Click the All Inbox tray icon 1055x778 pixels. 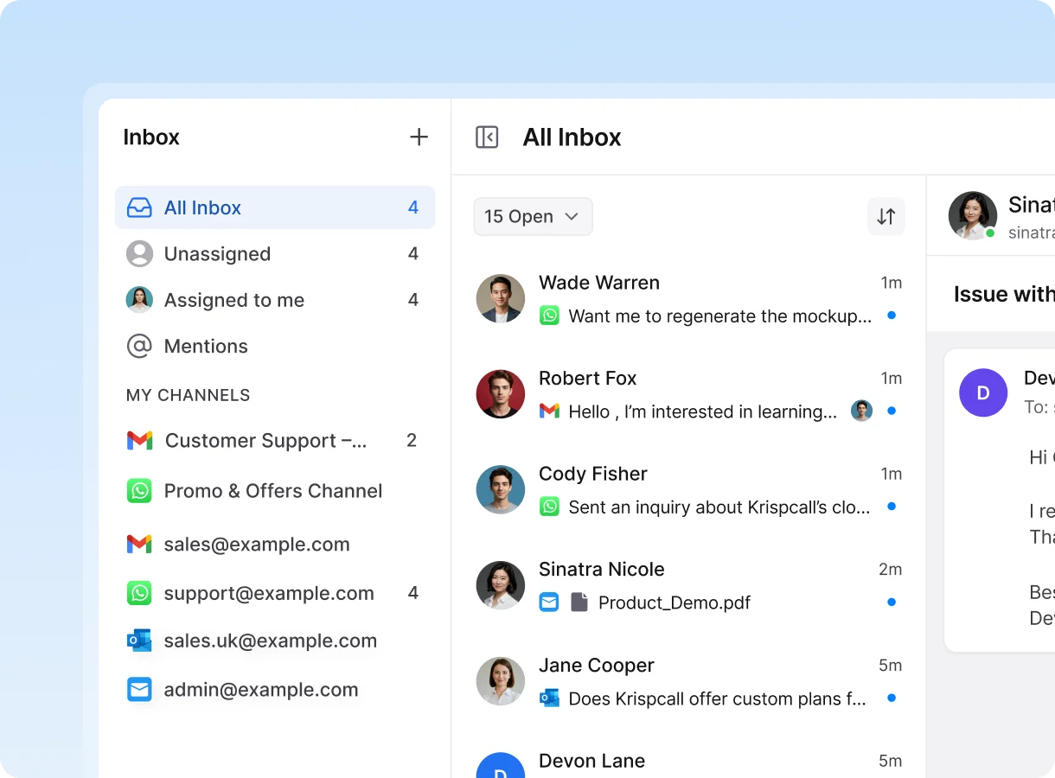click(x=139, y=207)
